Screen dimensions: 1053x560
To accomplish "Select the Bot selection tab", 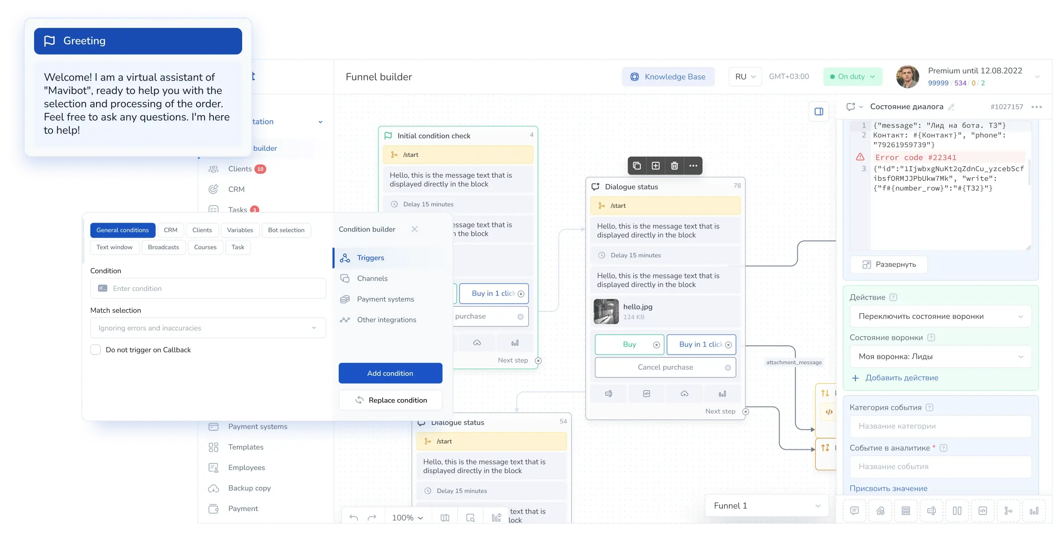I will (286, 230).
